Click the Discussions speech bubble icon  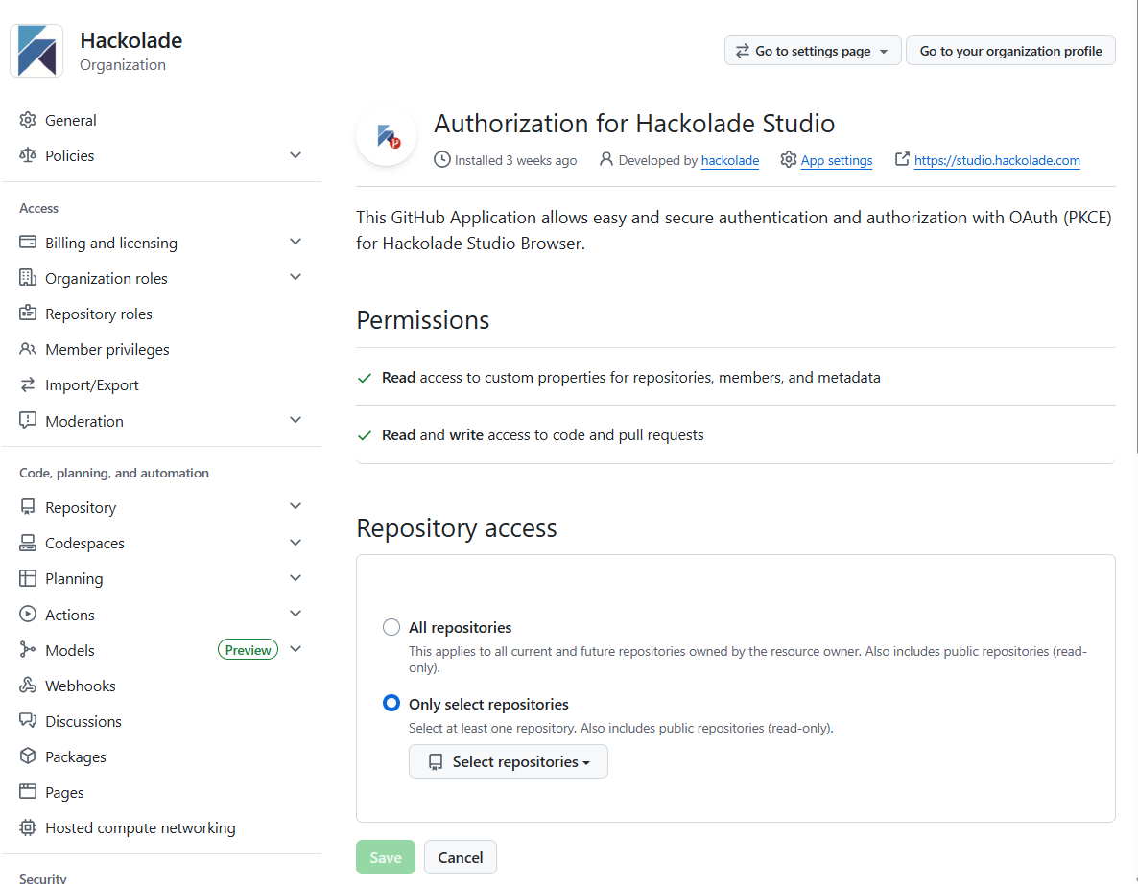[x=28, y=721]
